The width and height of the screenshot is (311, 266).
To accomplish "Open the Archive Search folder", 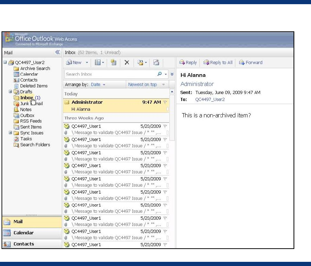I will pyautogui.click(x=35, y=68).
